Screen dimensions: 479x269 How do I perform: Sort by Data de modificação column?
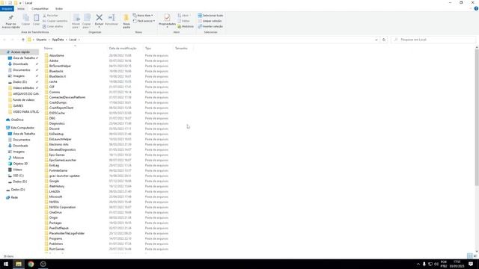click(x=123, y=48)
